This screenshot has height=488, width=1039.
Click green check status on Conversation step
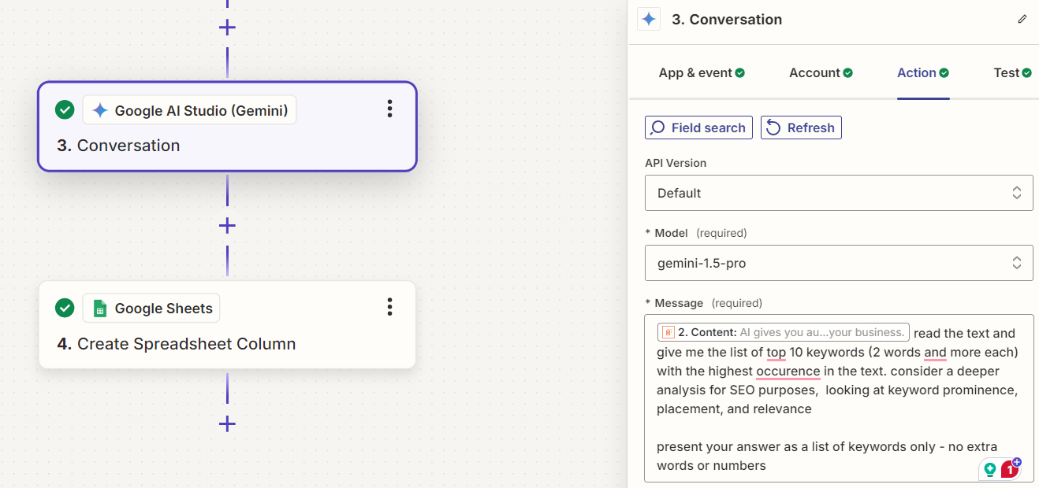[x=65, y=110]
